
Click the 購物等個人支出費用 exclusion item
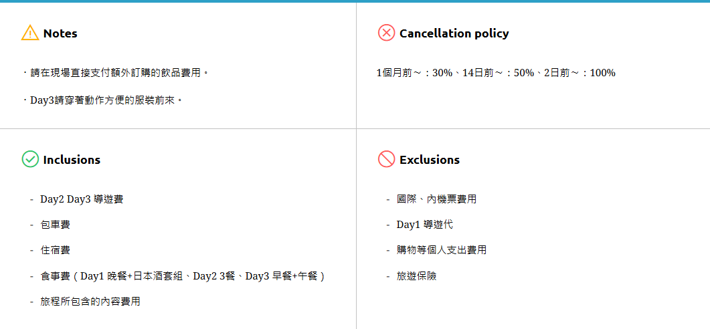coord(441,250)
